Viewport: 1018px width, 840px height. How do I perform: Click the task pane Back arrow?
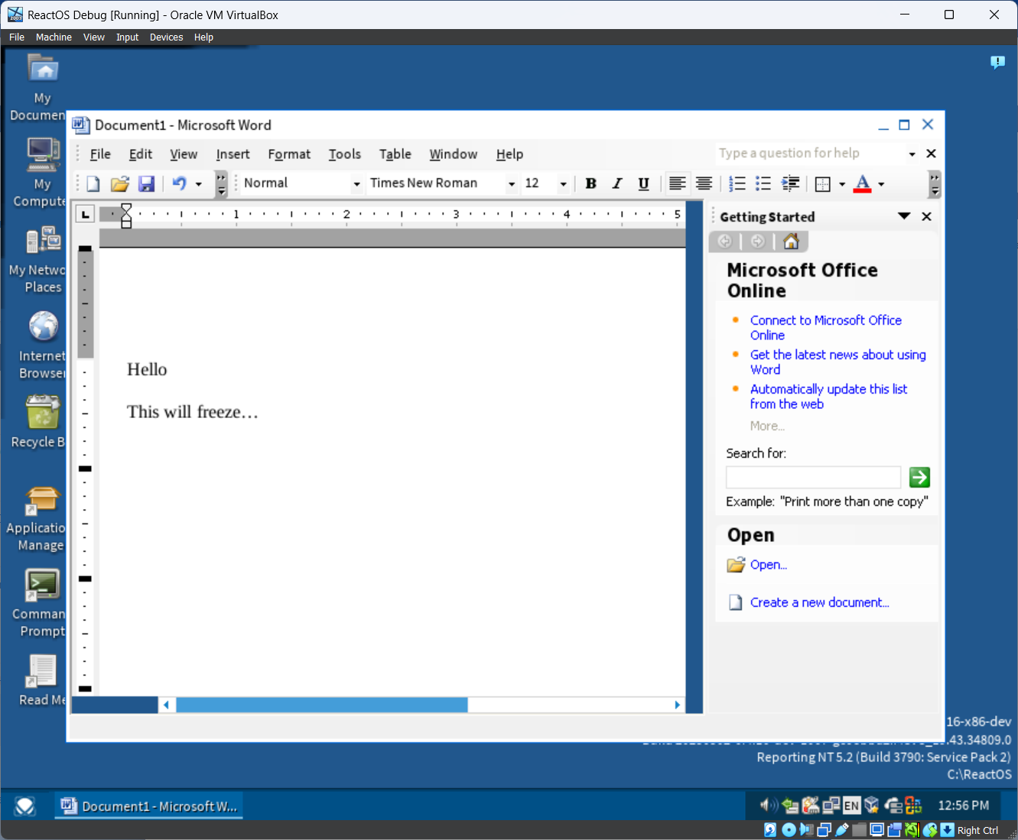pos(725,242)
